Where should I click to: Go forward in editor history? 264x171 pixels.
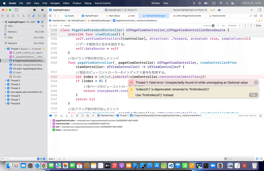tap(59, 16)
